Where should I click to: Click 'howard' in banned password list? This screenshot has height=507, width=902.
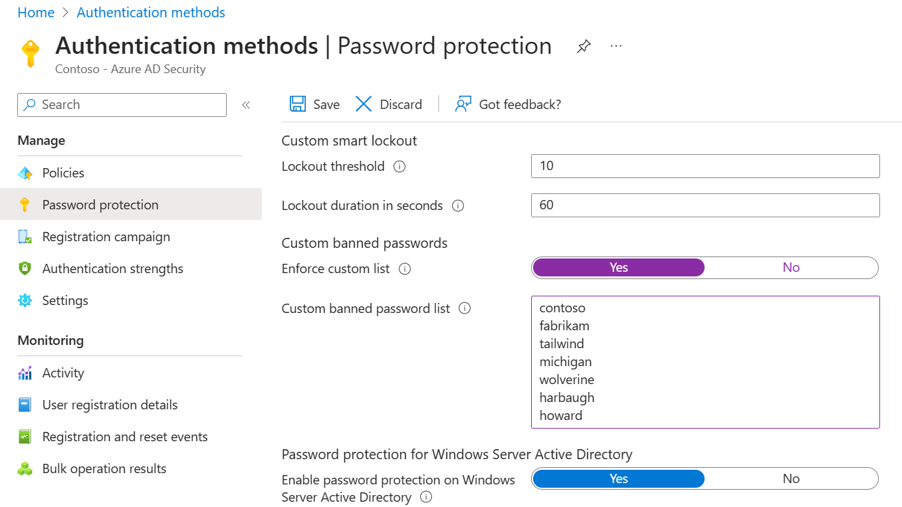pyautogui.click(x=561, y=416)
